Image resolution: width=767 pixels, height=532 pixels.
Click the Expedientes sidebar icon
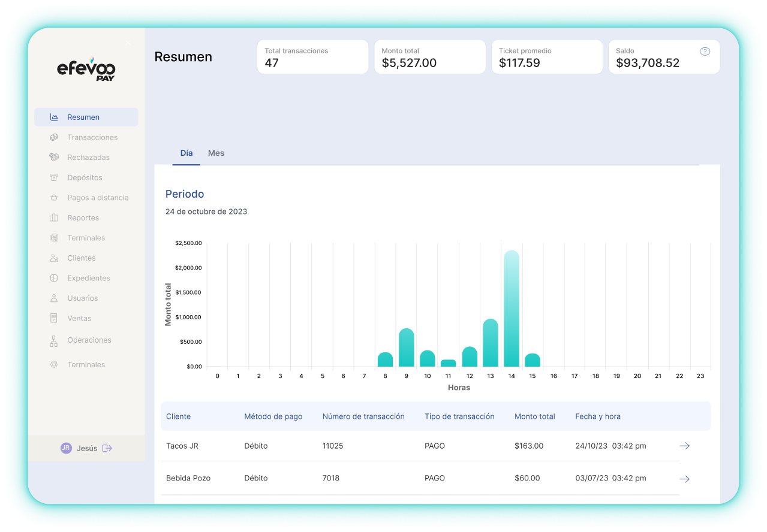coord(54,278)
